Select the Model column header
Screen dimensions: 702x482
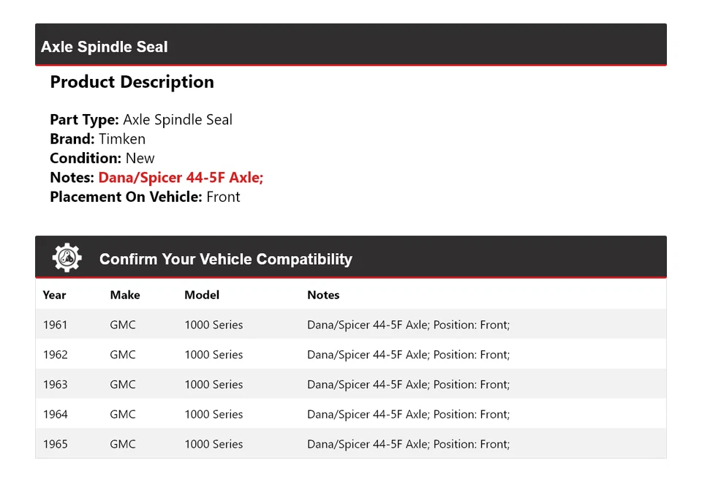(202, 295)
